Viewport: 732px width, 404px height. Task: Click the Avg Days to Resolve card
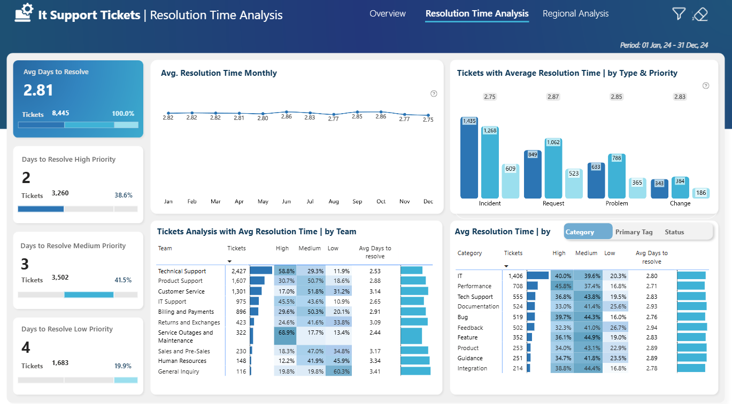(78, 99)
